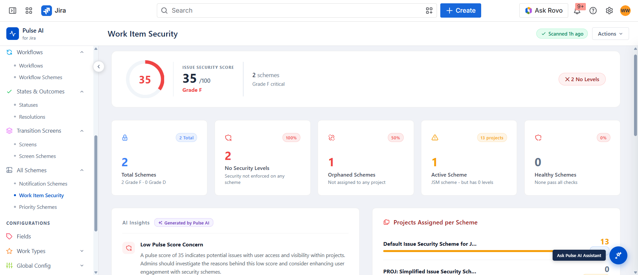Click the Projects Assigned per Scheme icon
The width and height of the screenshot is (638, 275).
point(386,222)
